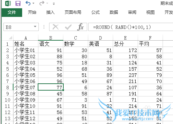Cancel the formula entry with the X
173x124 pixels.
pos(55,27)
